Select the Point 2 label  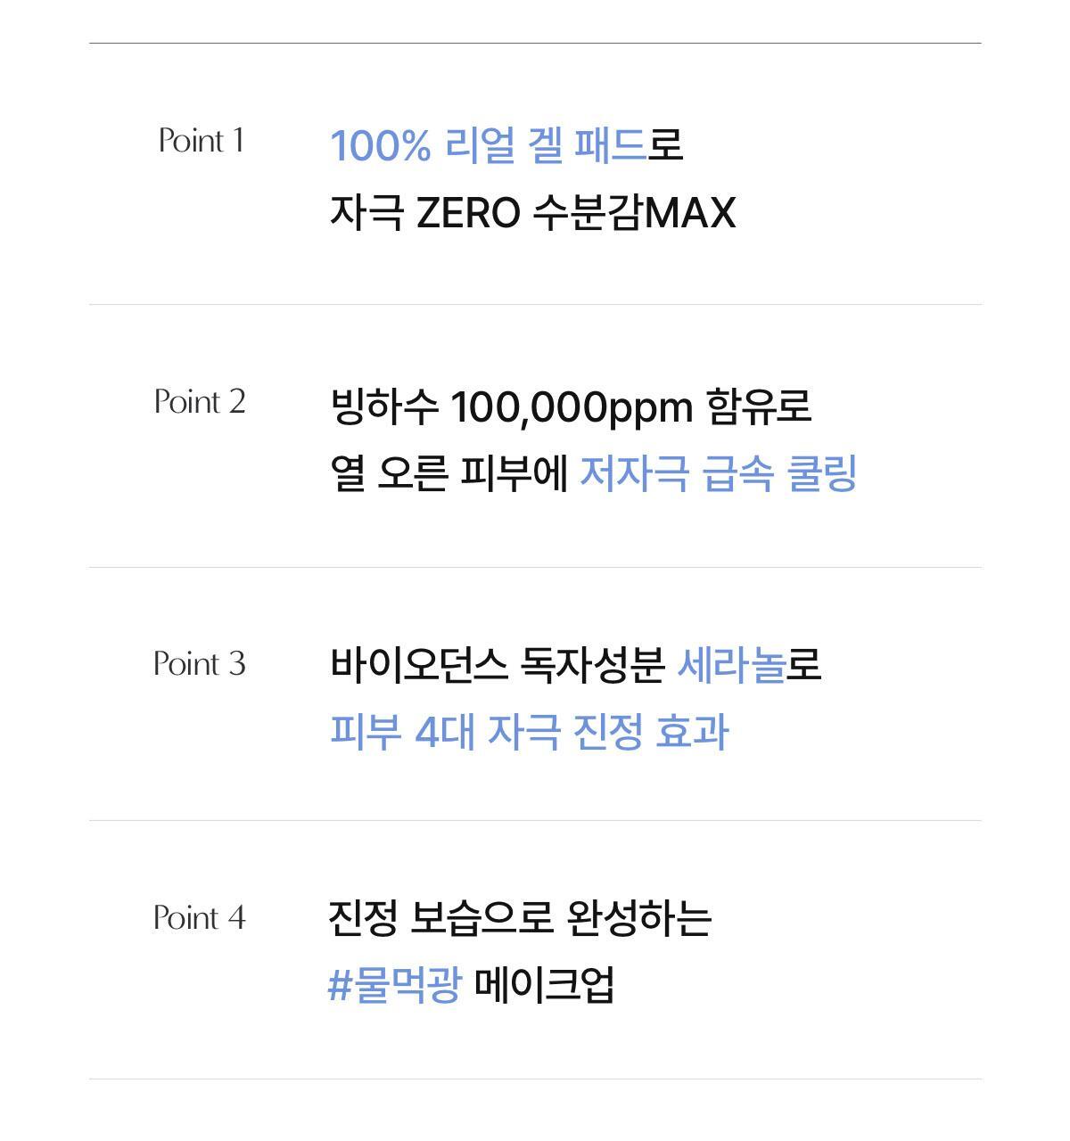click(x=200, y=402)
